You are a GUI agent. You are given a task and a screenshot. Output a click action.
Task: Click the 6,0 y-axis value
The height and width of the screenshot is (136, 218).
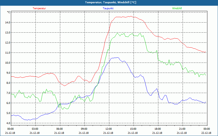(x=8, y=103)
